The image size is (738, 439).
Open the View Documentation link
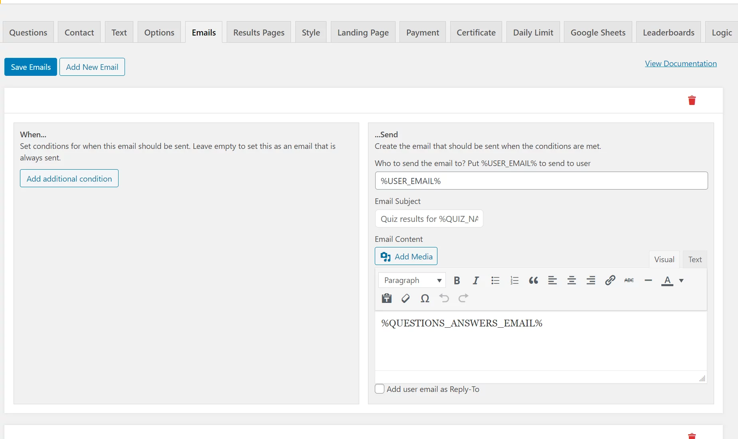[x=681, y=63]
